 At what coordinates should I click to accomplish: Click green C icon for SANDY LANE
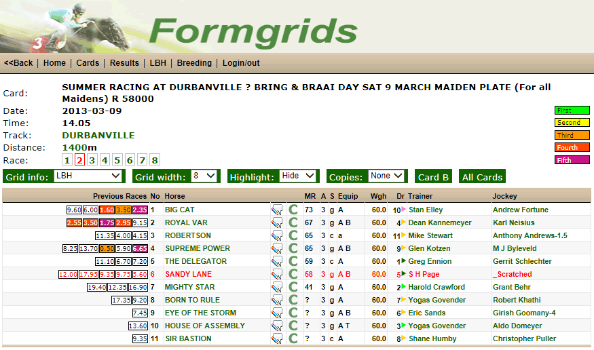(293, 274)
